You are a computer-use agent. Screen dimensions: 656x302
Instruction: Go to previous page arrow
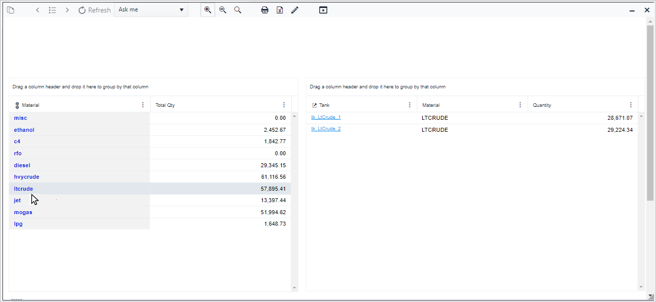[37, 10]
